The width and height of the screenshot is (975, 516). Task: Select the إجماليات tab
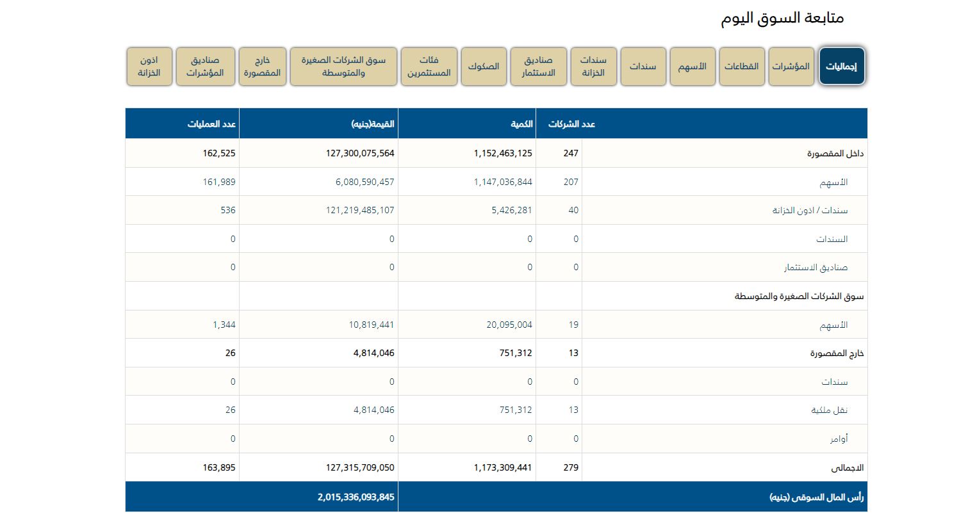point(842,67)
